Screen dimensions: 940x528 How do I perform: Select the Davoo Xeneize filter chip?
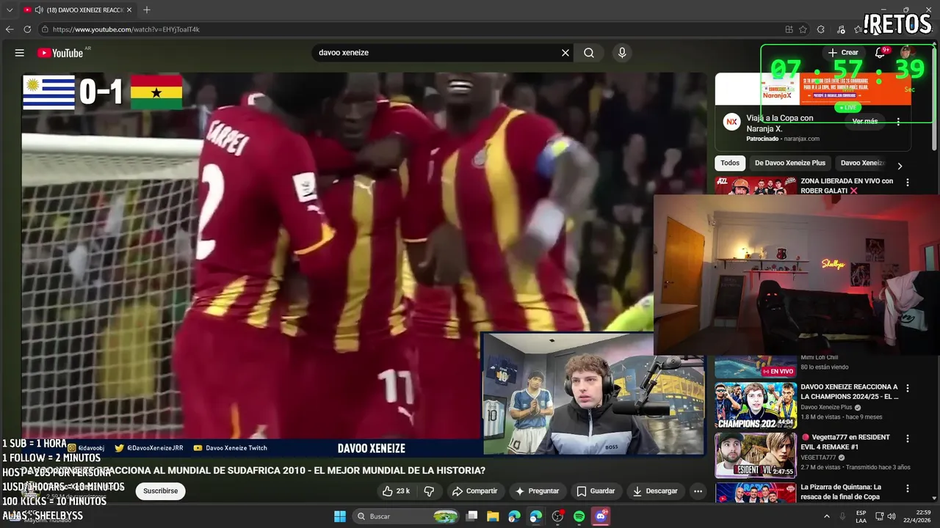tap(863, 163)
